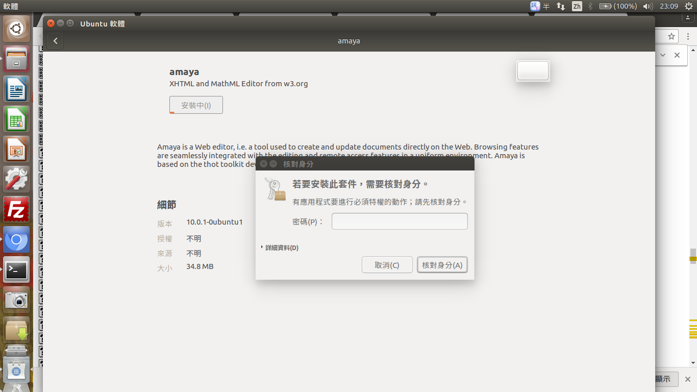
Task: Click the amaya screenshot thumbnail placeholder
Action: 533,71
